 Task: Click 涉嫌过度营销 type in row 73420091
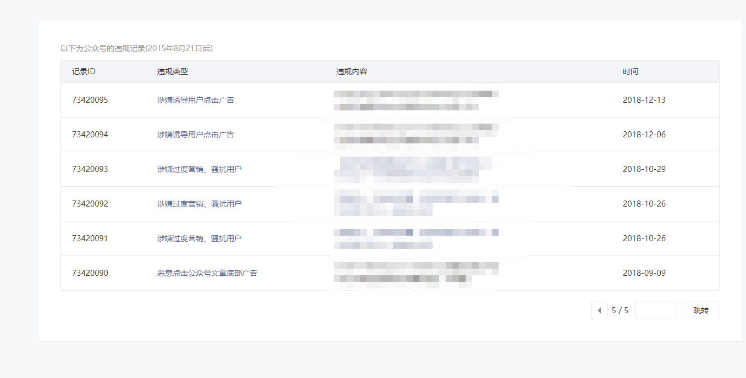pyautogui.click(x=200, y=238)
